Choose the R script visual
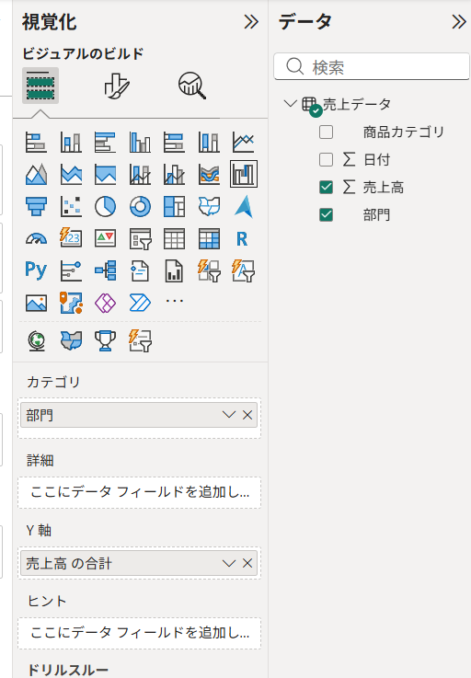This screenshot has width=471, height=678. click(x=242, y=238)
